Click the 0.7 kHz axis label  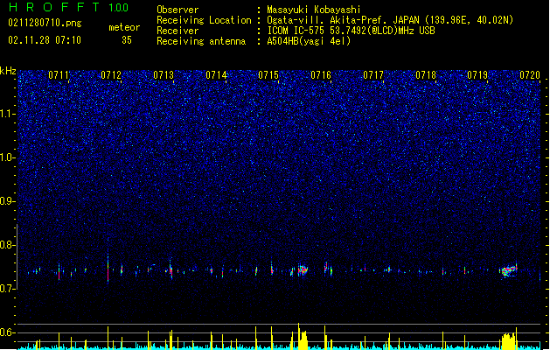click(x=8, y=289)
